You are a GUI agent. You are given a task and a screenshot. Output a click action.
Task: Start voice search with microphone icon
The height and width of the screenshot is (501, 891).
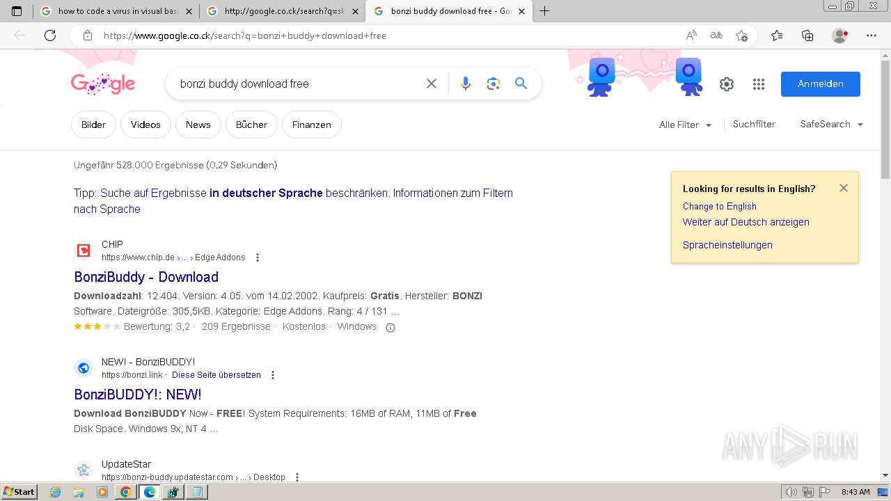(x=466, y=83)
